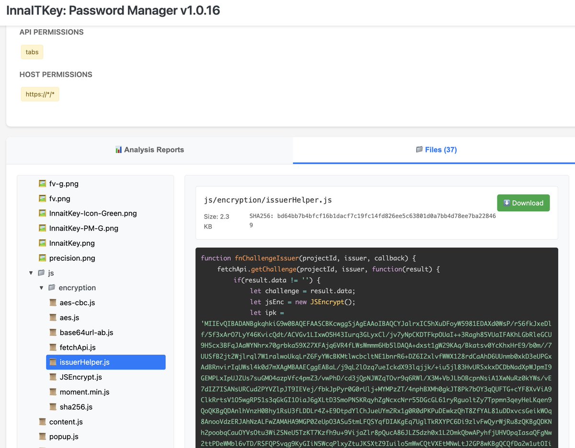
Task: Open fv.png from the file list
Action: click(59, 198)
